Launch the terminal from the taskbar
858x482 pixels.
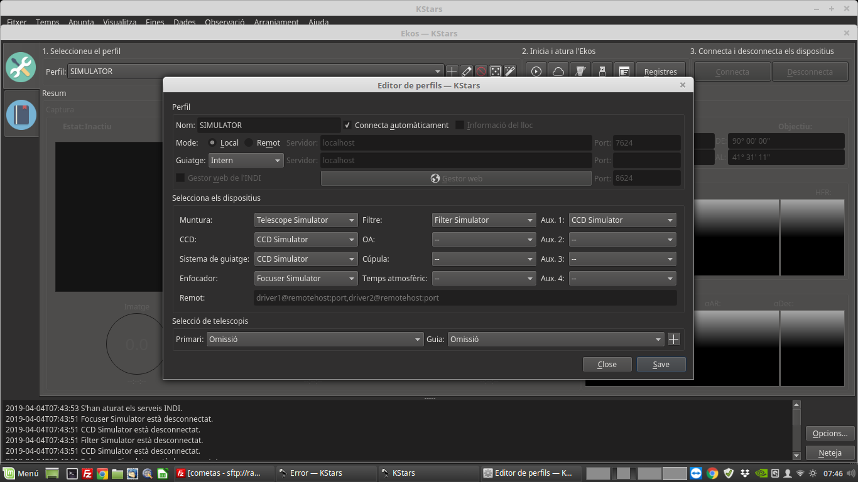pyautogui.click(x=72, y=474)
